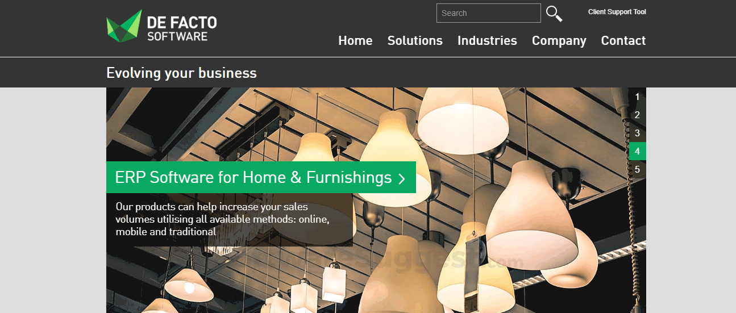
Task: Click the arrow chevron on the ERP banner
Action: [402, 178]
